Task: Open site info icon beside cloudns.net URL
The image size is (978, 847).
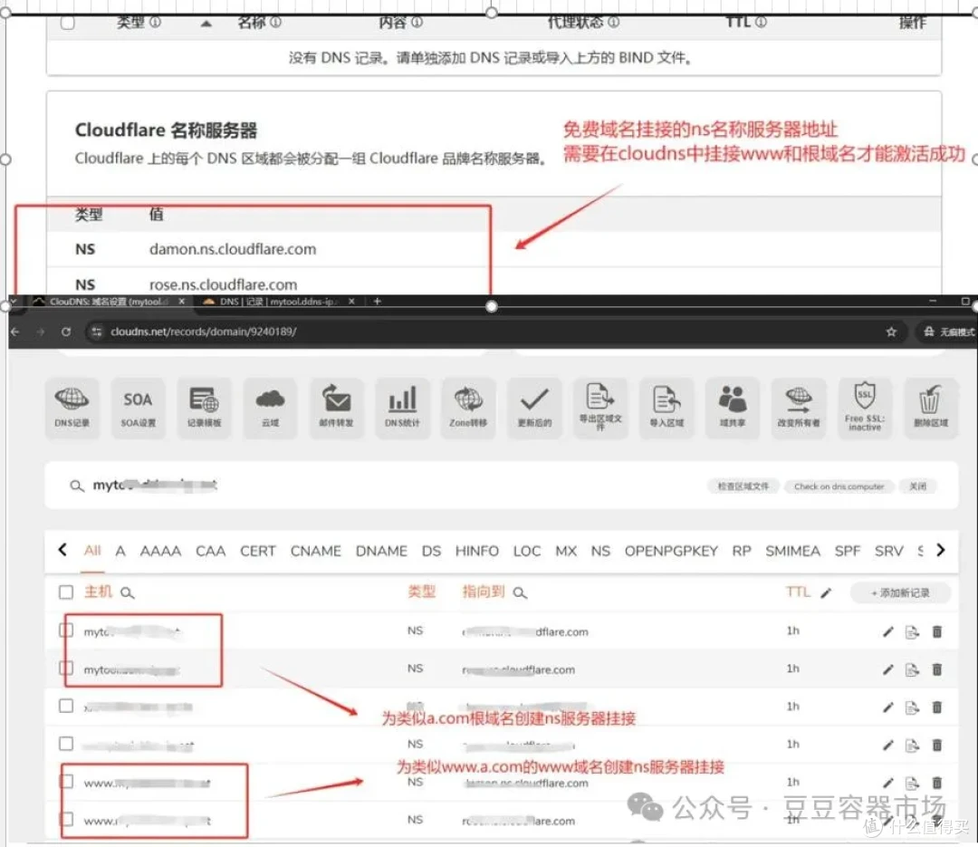Action: pyautogui.click(x=97, y=332)
